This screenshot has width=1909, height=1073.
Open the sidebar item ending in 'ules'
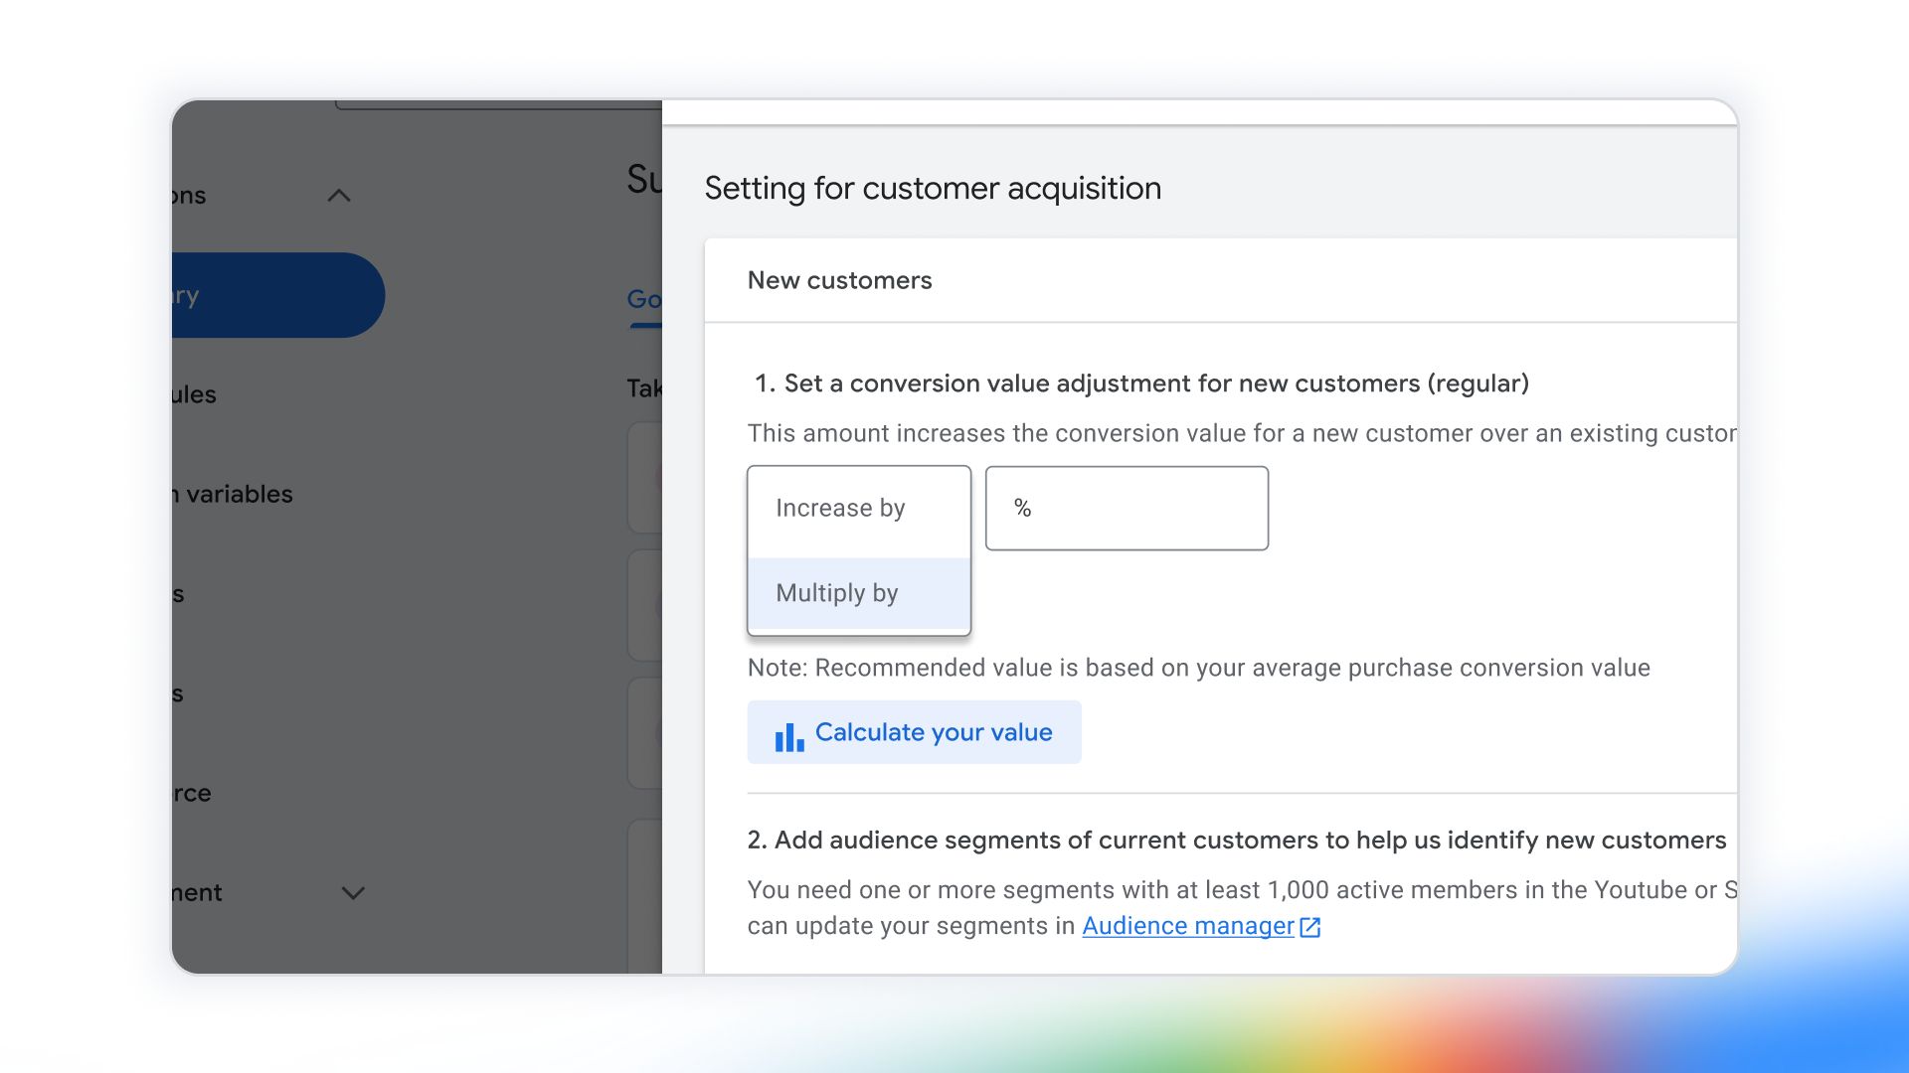point(194,394)
